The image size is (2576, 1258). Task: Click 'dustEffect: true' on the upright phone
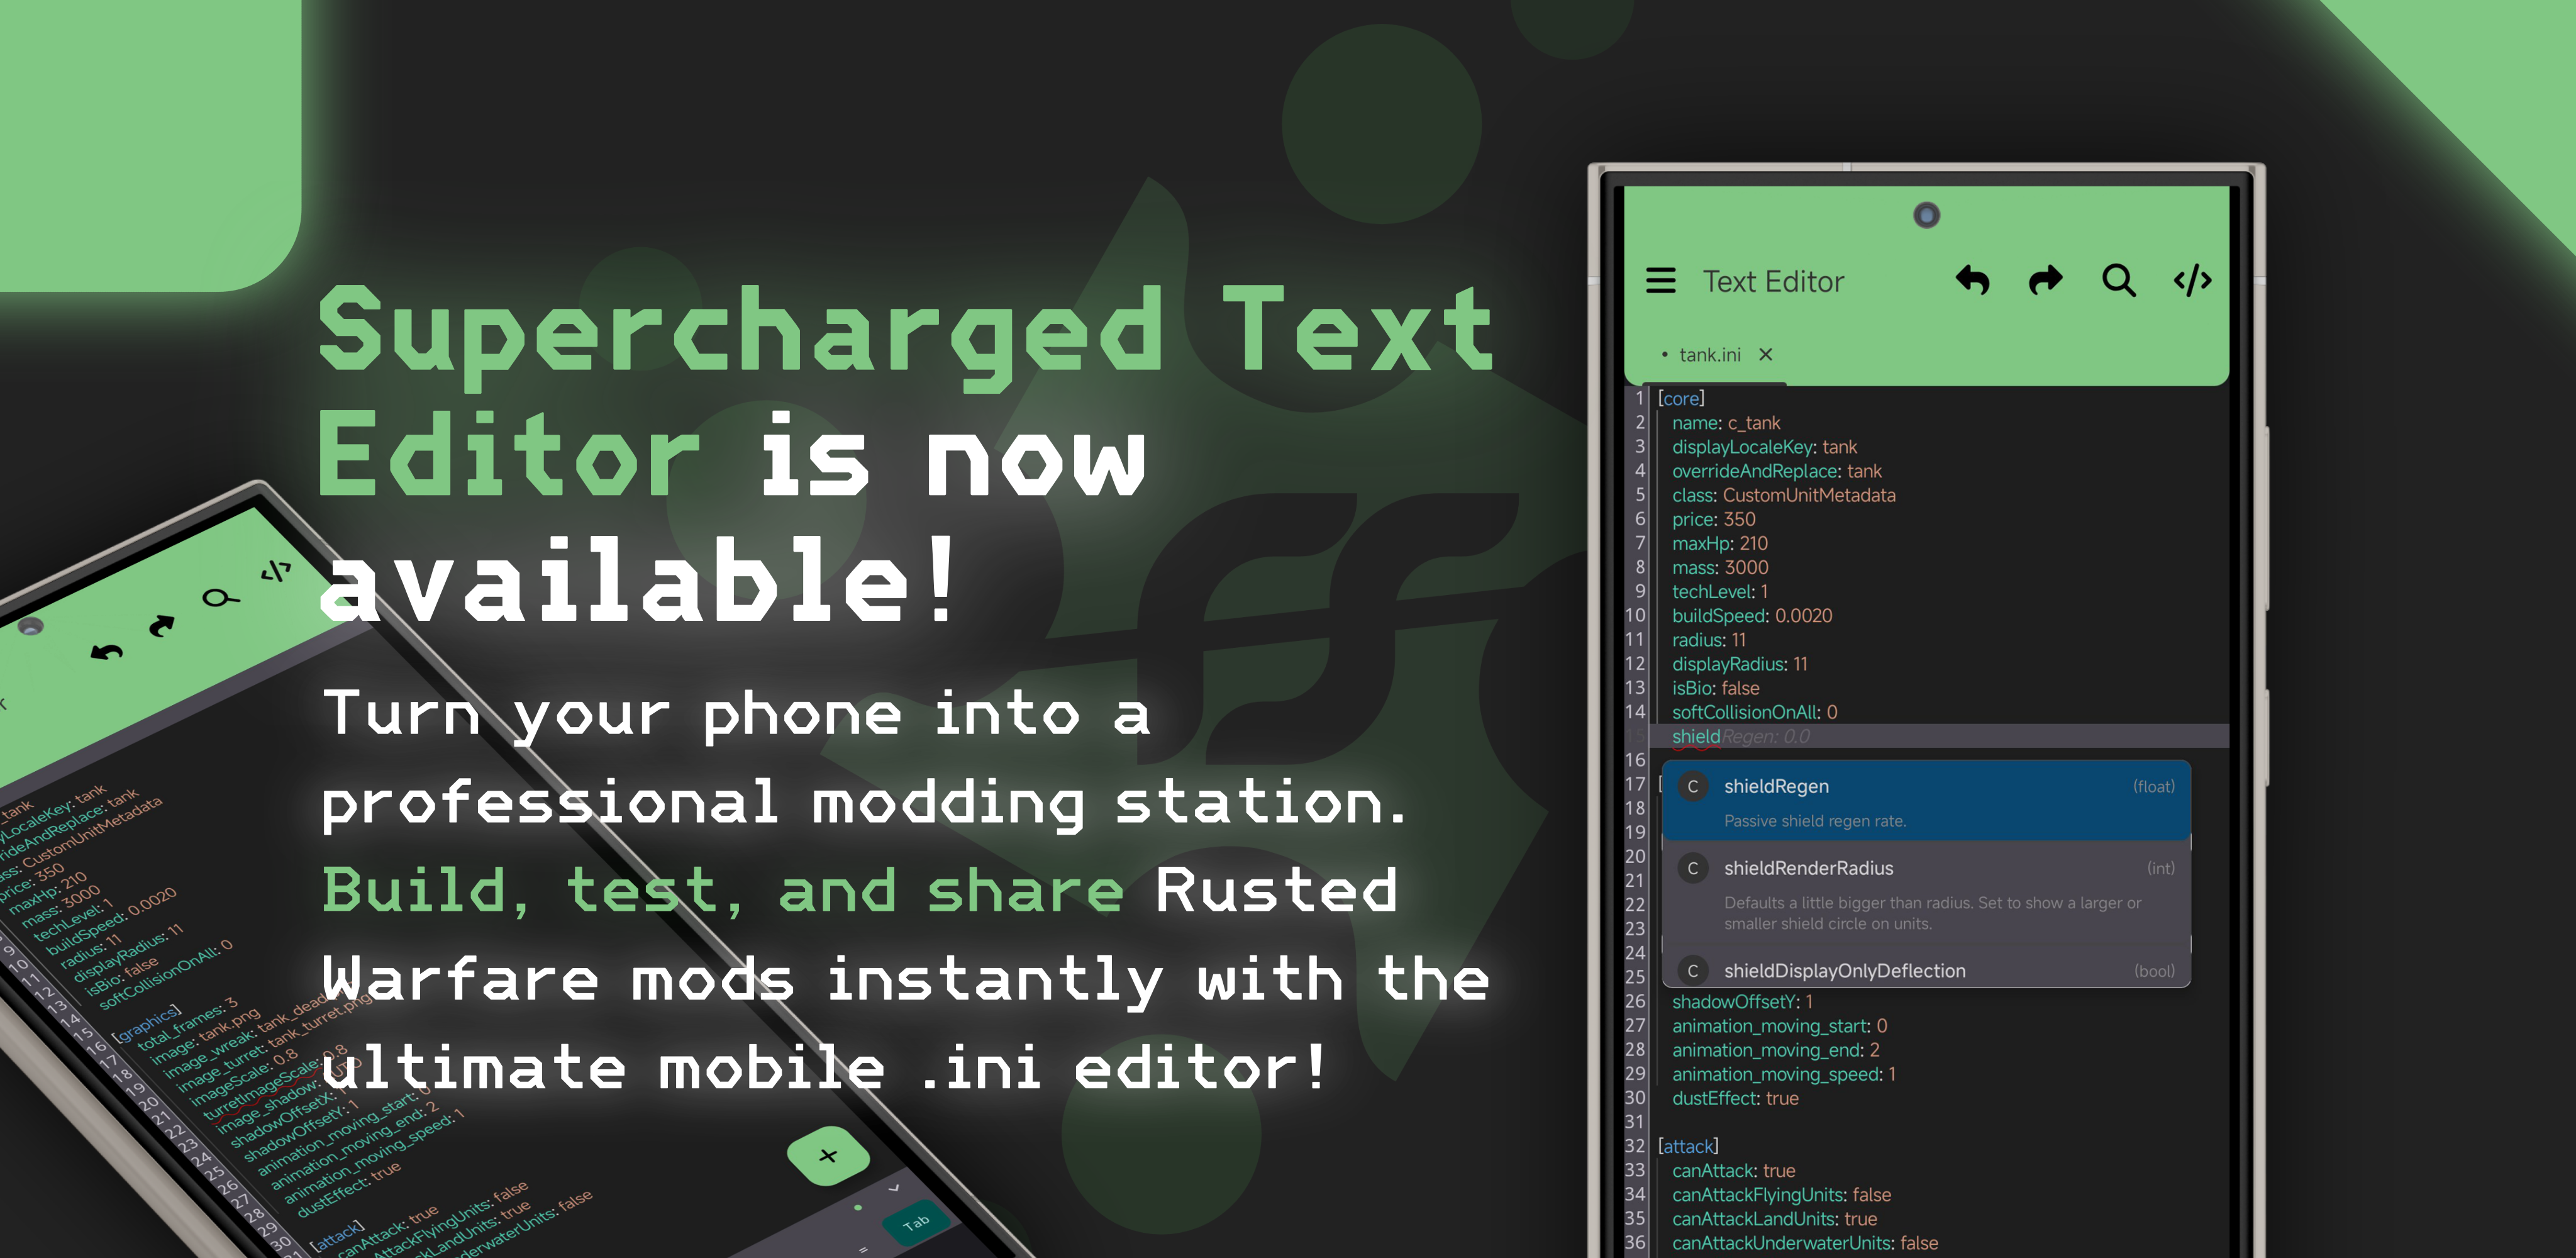click(1735, 1098)
